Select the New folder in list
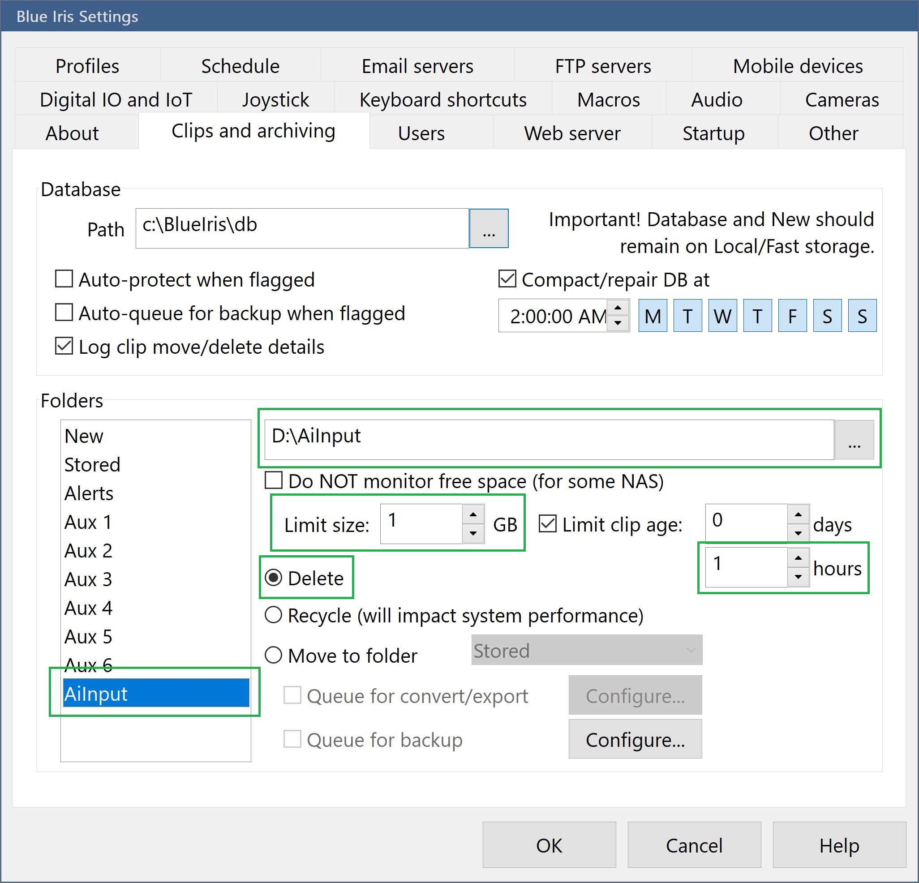This screenshot has width=919, height=883. 156,436
